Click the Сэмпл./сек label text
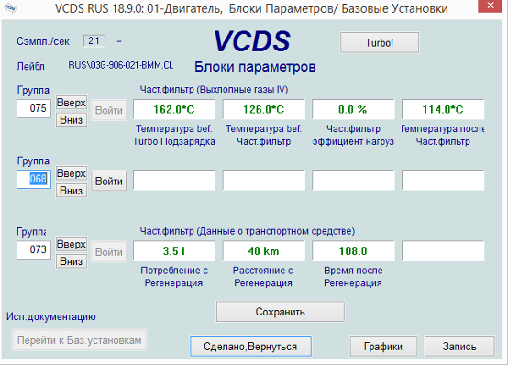Screen dimensions: 508x365 tap(43, 41)
